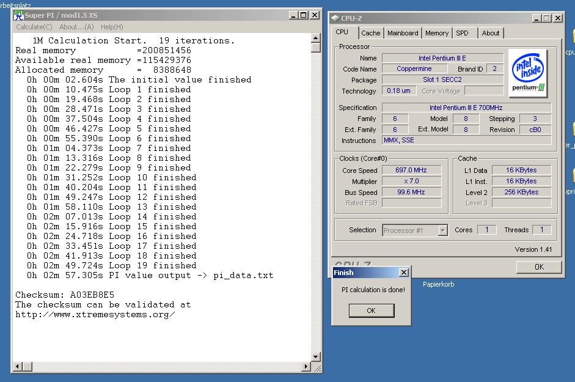Viewport: 575px width, 382px height.
Task: Click the Super PI horizontal scrollbar left arrow
Action: click(x=17, y=366)
